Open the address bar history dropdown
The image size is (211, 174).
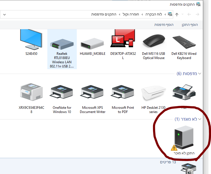tap(4, 14)
